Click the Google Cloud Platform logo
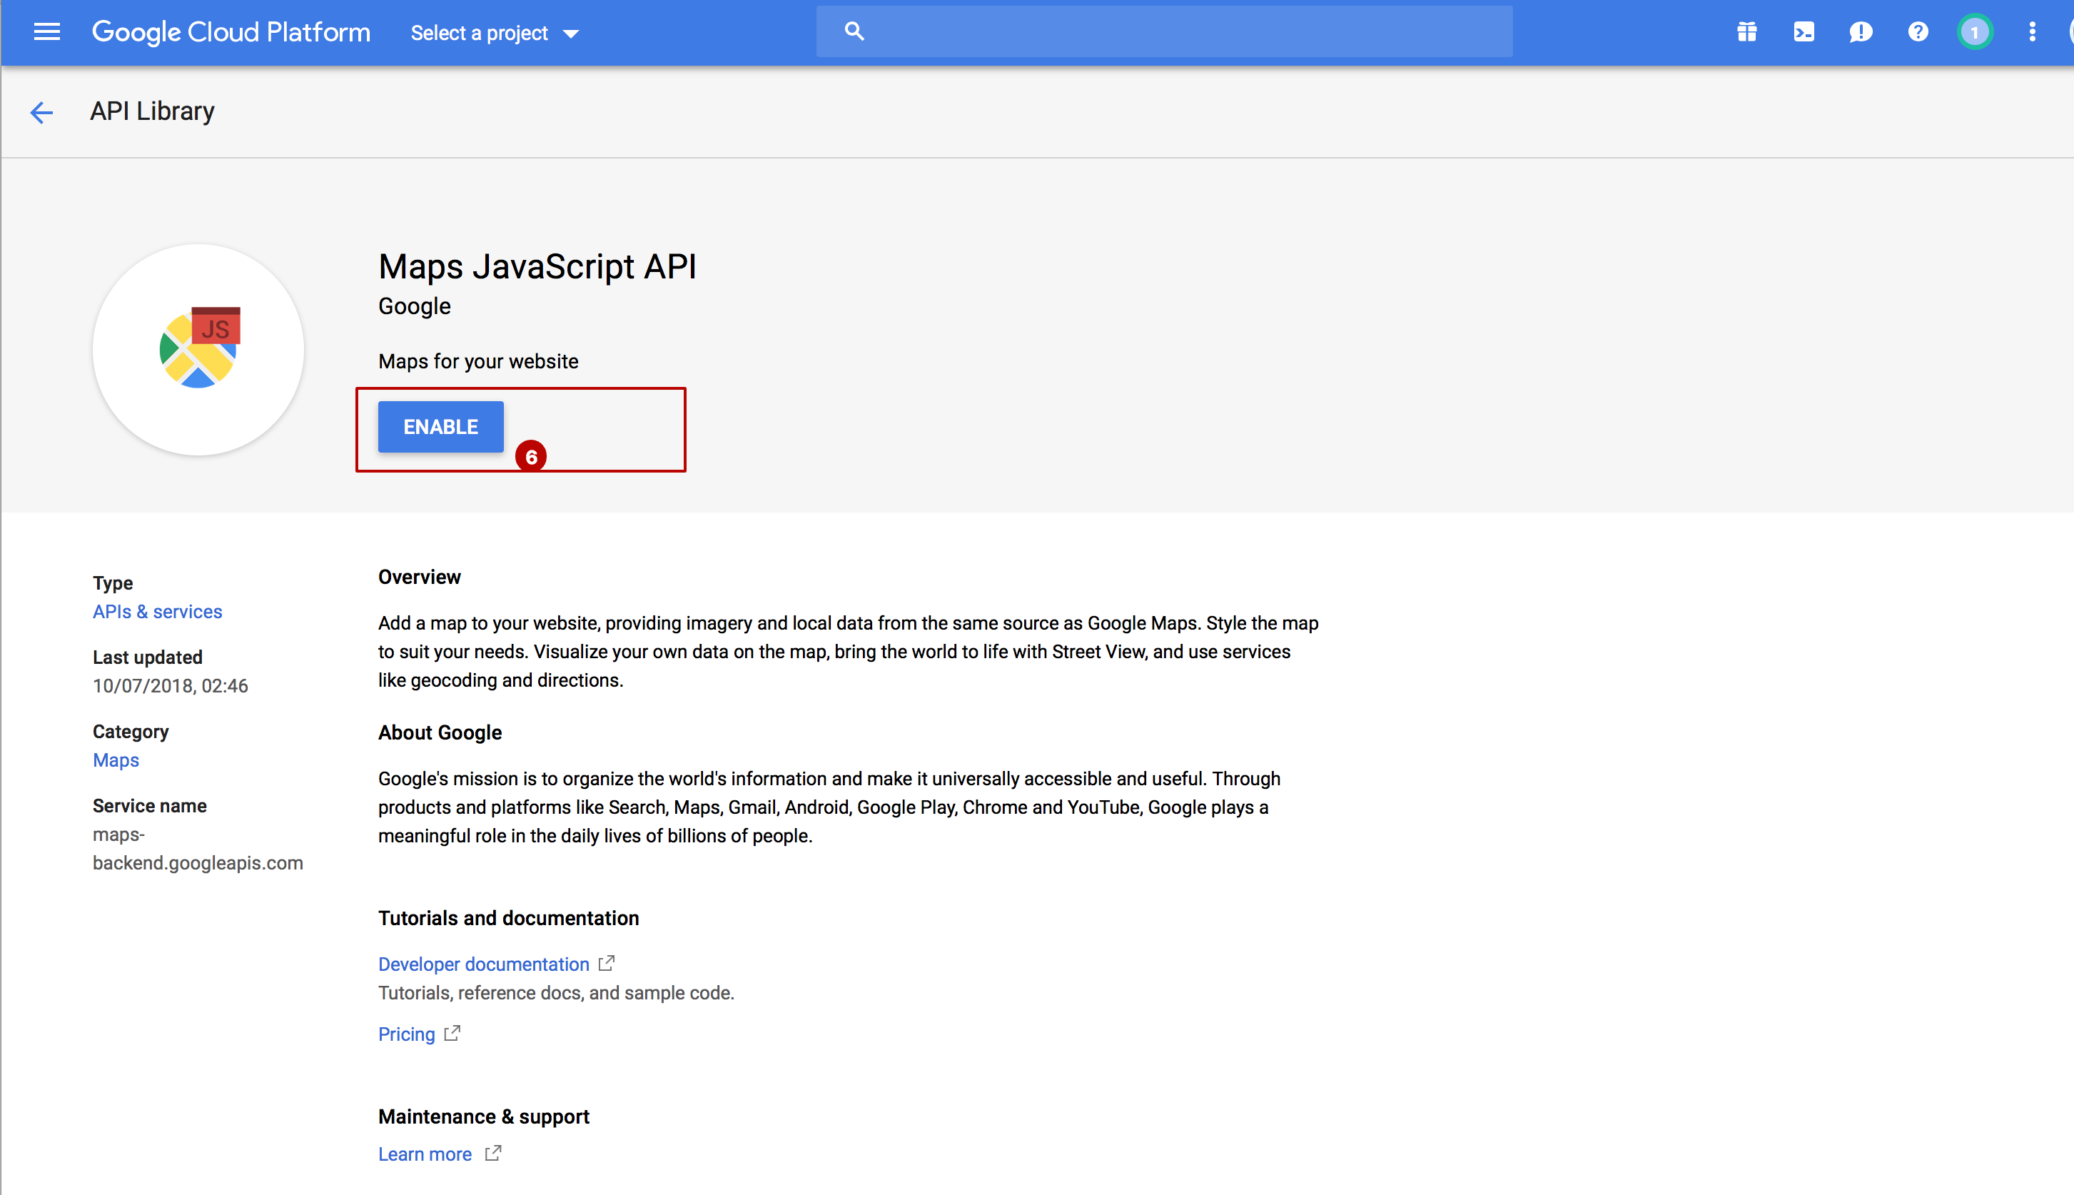Screen dimensions: 2074x1195 pos(231,32)
